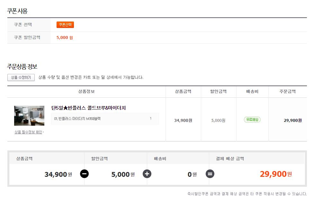
Task: Click the equals circle icon
Action: pos(210,174)
